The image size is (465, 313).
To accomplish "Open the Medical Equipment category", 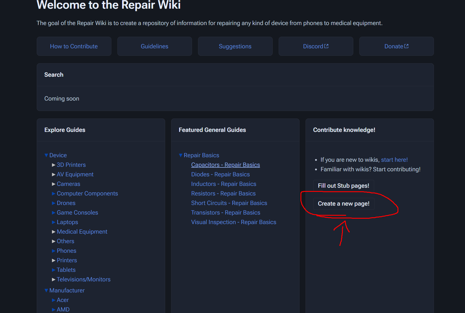I will coord(82,232).
